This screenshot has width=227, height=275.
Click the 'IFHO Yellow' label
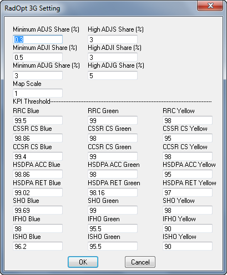[x=179, y=219]
